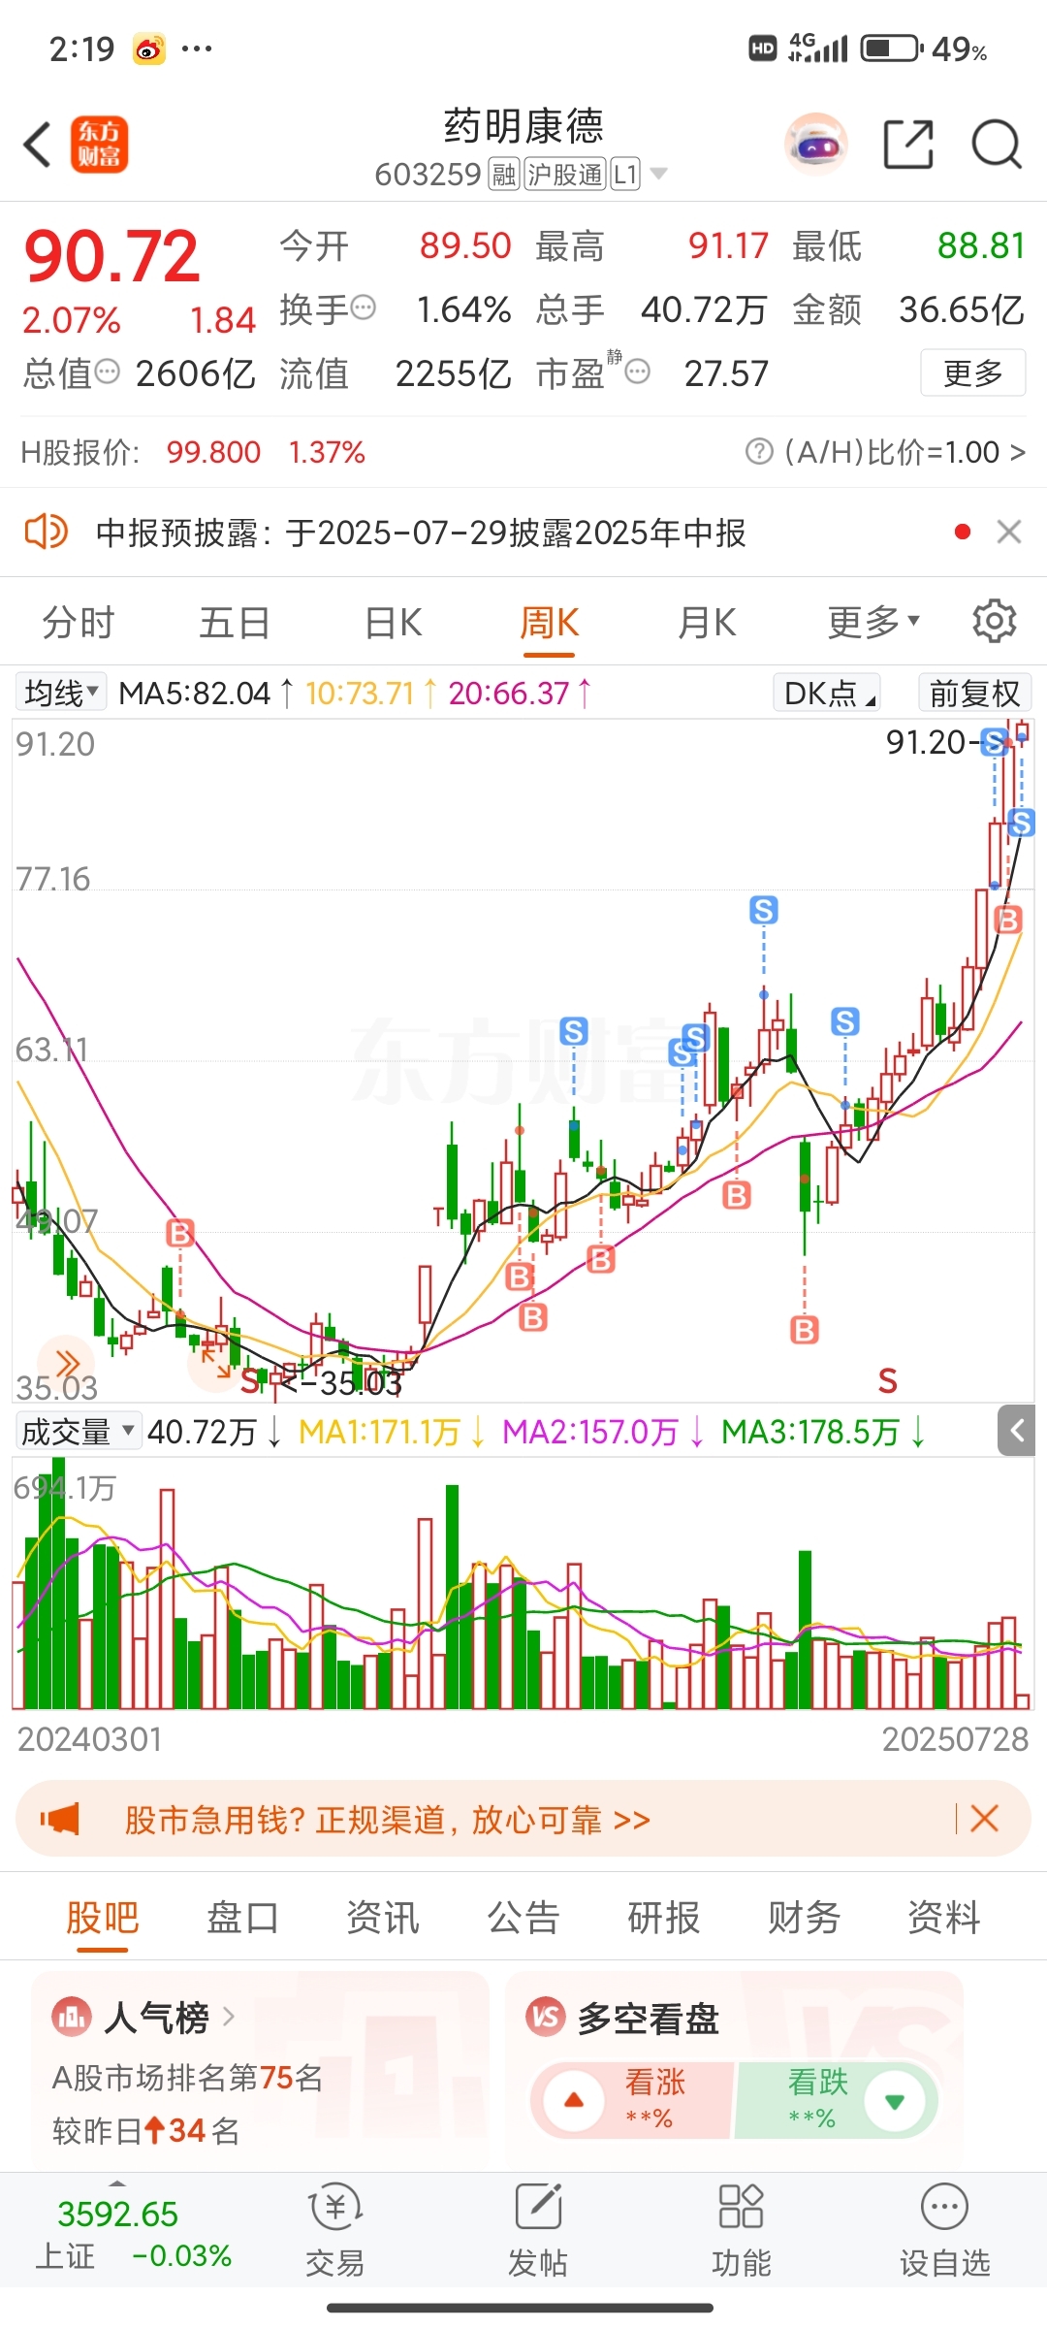Tap the megaphone ad icon
Screen dimensions: 1047x2328
(60, 1819)
